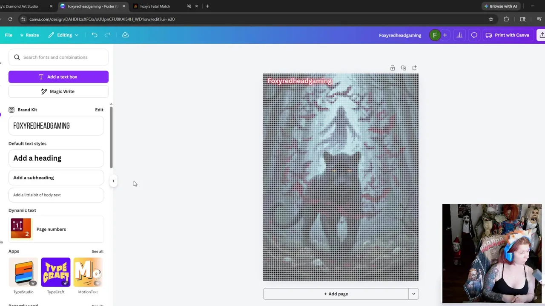Click the Redo arrow in Canva toolbar
This screenshot has width=545, height=306.
(107, 35)
